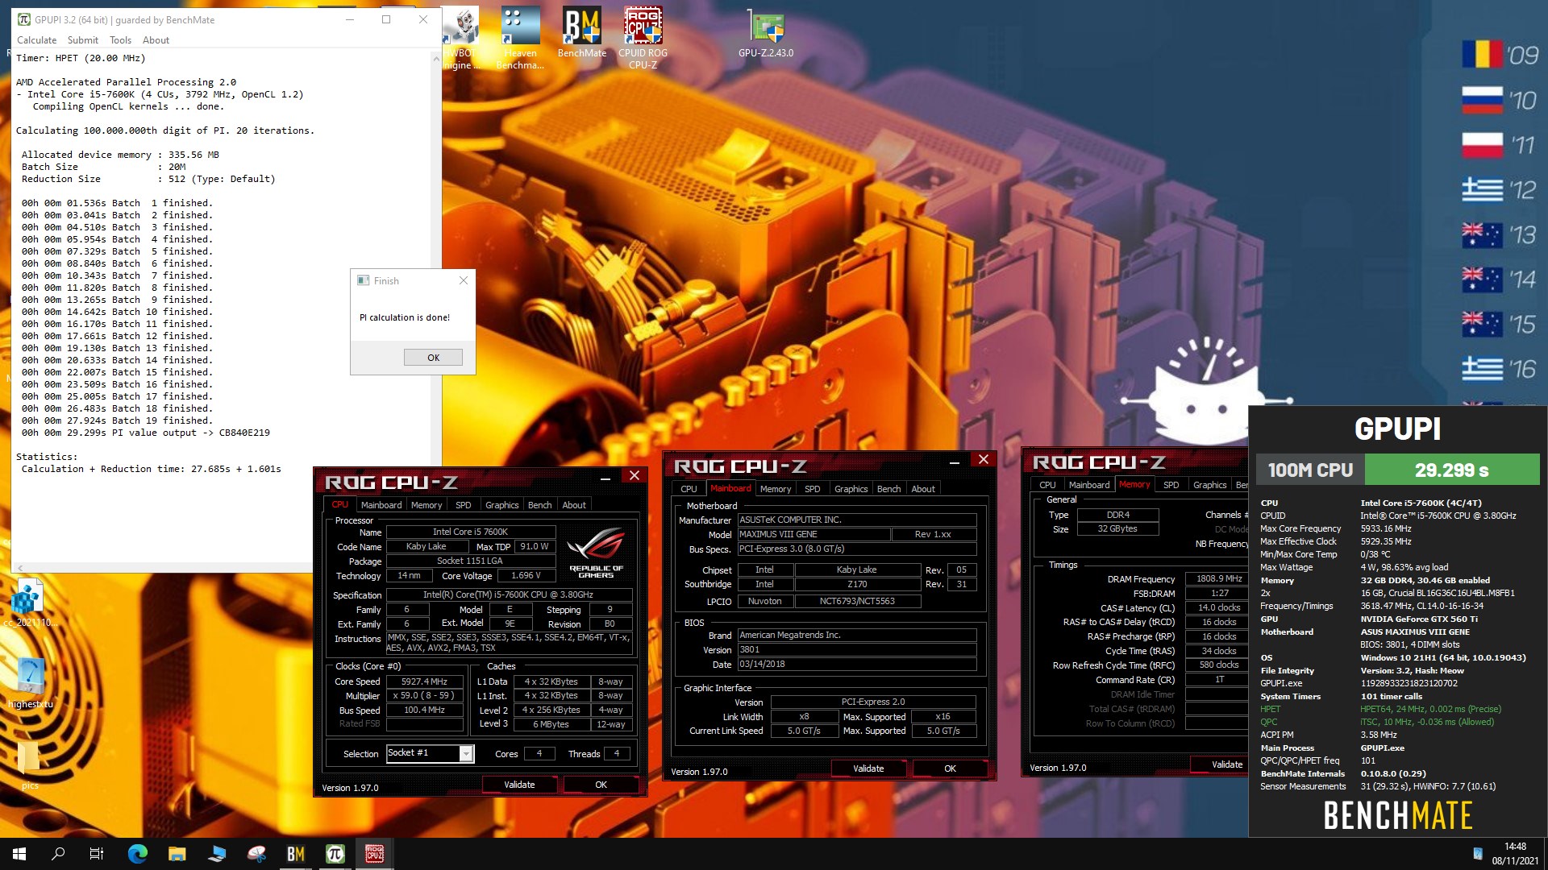Click the Core Voltage 1.696 V field
1548x870 pixels.
coord(526,576)
